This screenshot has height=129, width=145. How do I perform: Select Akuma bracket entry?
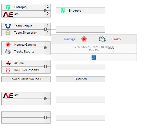pyautogui.click(x=23, y=63)
